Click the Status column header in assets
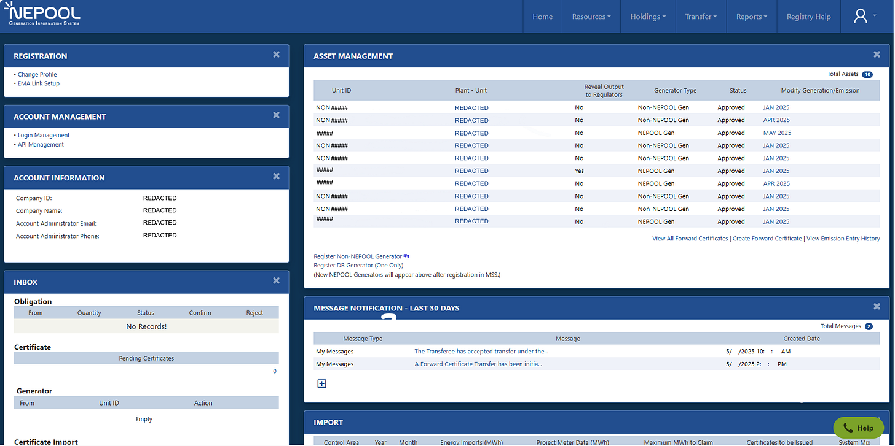 click(x=738, y=90)
